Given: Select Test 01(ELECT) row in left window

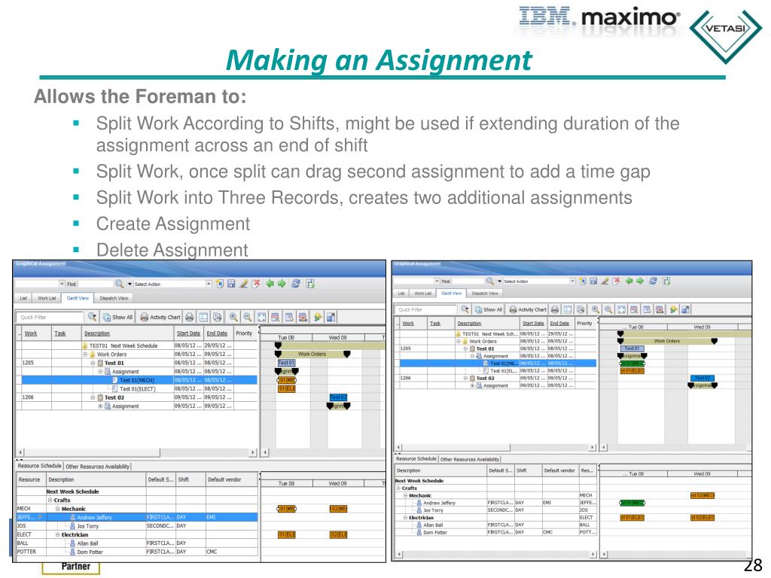Looking at the screenshot, I should 137,389.
